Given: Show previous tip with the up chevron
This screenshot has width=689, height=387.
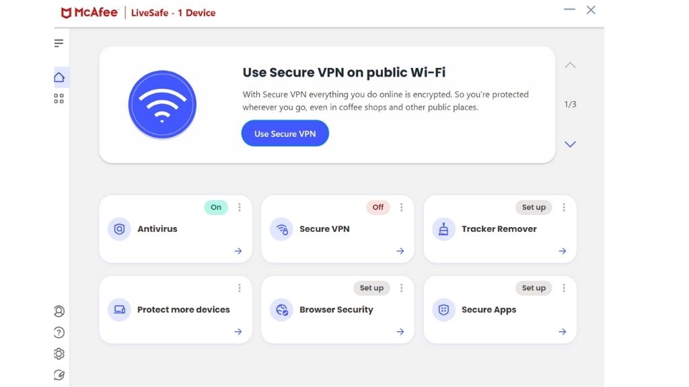Looking at the screenshot, I should 570,65.
